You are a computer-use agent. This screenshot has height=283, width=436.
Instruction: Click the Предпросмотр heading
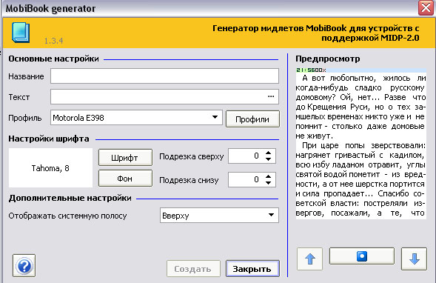[328, 59]
